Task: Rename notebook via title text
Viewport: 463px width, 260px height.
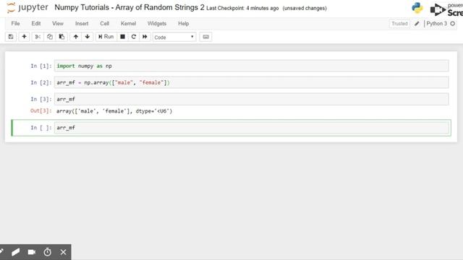Action: point(129,8)
